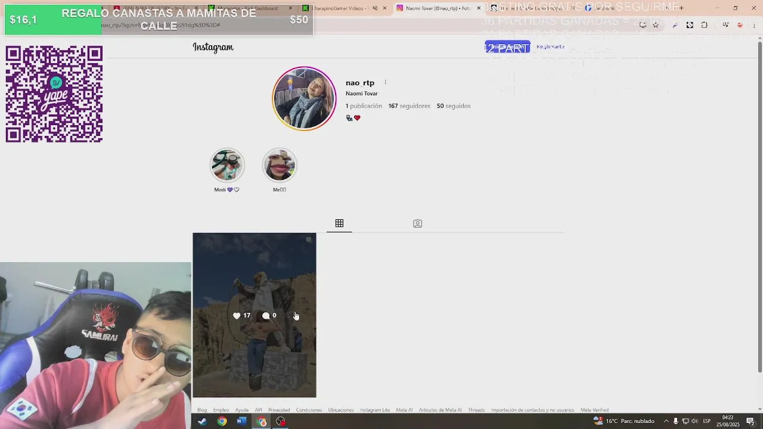Open Importación de contactos footer link

pos(532,410)
